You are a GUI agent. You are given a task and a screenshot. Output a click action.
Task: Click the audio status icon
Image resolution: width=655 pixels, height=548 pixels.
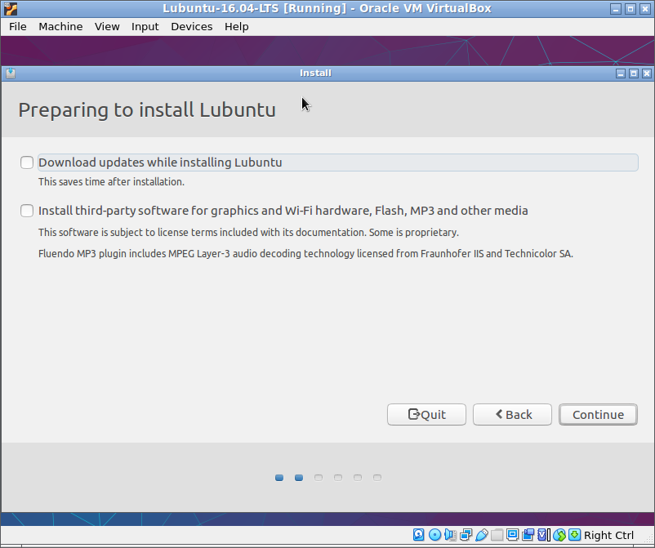tap(450, 535)
